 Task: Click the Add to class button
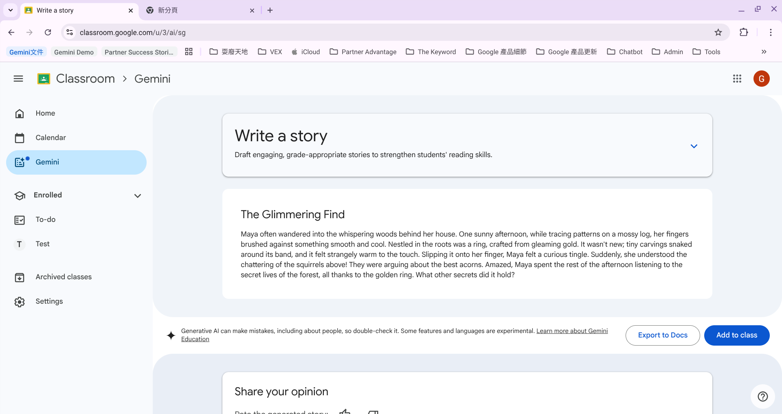pos(736,335)
